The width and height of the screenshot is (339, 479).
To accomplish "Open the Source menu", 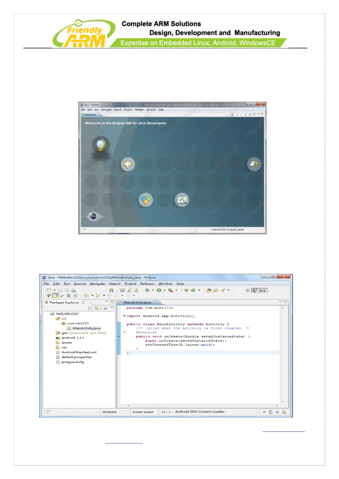I will tap(80, 284).
